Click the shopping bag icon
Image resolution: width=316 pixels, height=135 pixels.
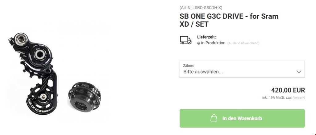coord(214,118)
